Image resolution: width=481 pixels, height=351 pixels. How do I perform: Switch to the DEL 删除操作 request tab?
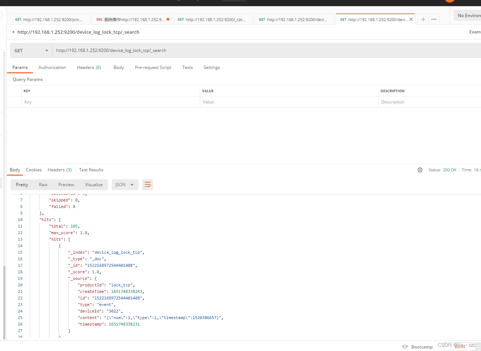131,20
